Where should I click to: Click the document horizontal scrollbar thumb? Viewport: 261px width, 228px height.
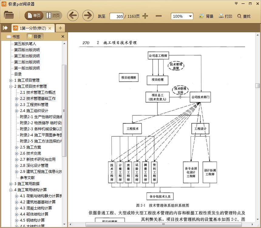click(164, 224)
